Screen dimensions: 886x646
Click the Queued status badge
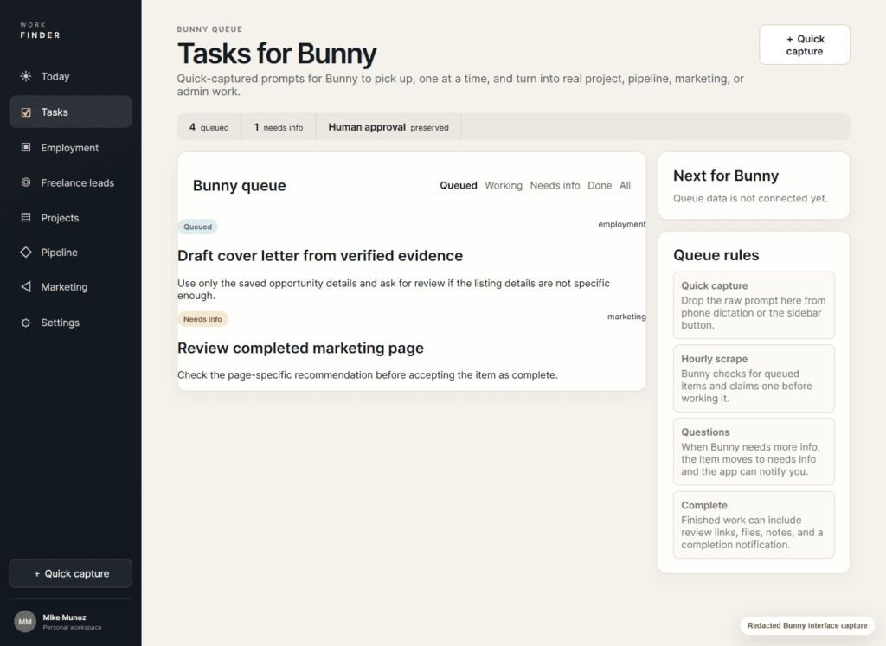tap(198, 227)
